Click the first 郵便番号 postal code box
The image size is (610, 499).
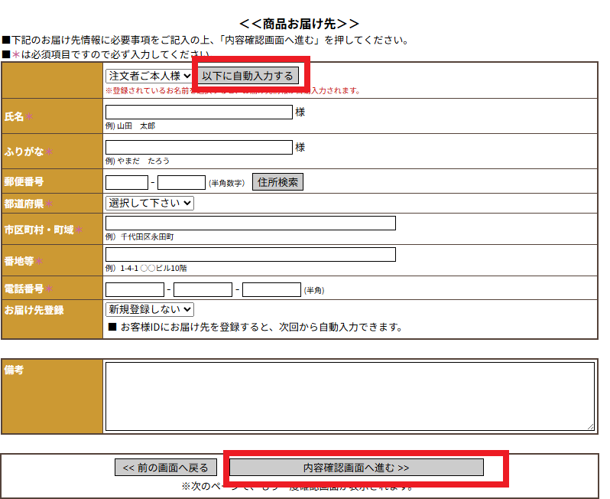point(127,182)
